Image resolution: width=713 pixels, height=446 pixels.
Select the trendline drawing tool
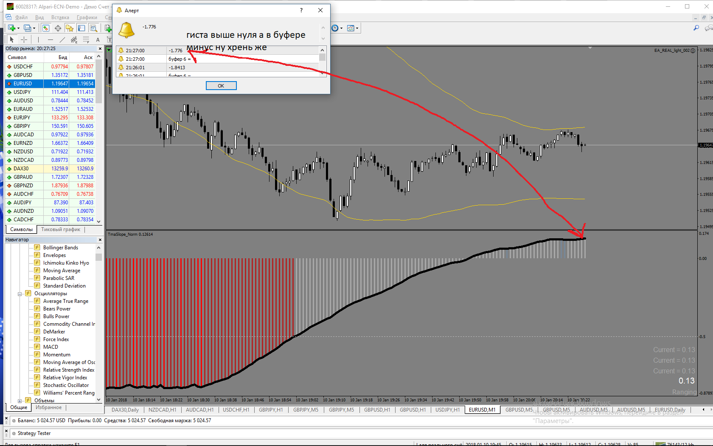coord(62,40)
